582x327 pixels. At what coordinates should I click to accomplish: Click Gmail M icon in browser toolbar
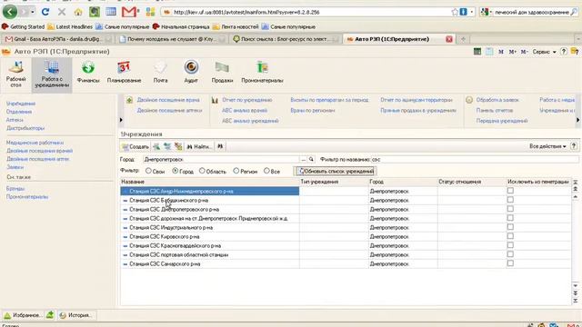[x=129, y=12]
